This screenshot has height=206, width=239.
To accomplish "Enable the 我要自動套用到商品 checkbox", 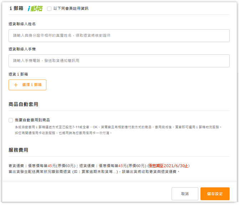I will tap(11, 120).
